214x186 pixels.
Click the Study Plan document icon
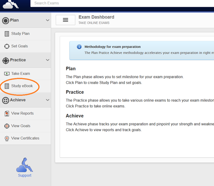click(x=7, y=34)
